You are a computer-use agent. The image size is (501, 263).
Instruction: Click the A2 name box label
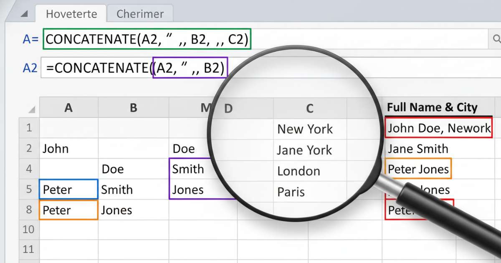pos(30,68)
